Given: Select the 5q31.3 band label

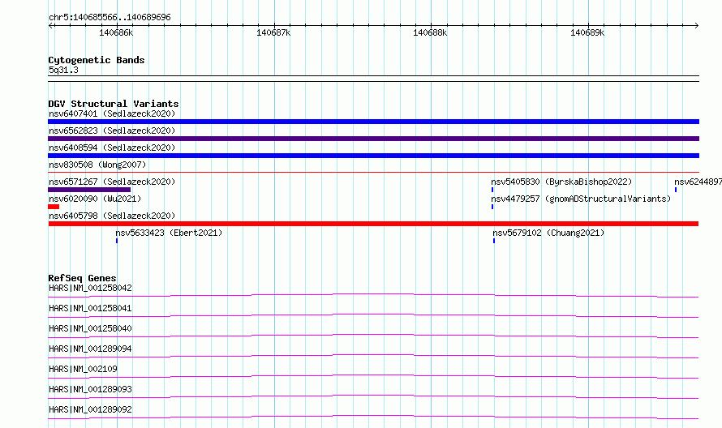Looking at the screenshot, I should 63,70.
